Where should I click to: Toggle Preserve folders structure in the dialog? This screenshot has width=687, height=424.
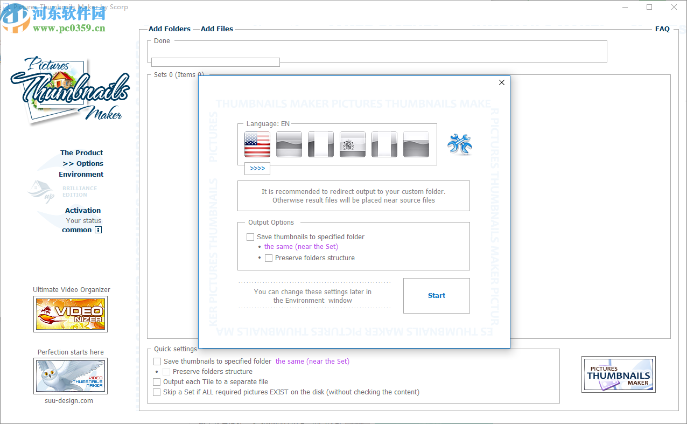coord(269,258)
